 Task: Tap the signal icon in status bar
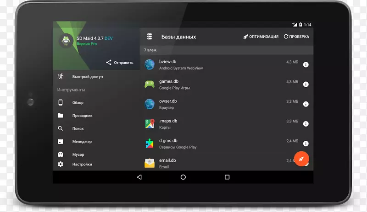pyautogui.click(x=295, y=25)
